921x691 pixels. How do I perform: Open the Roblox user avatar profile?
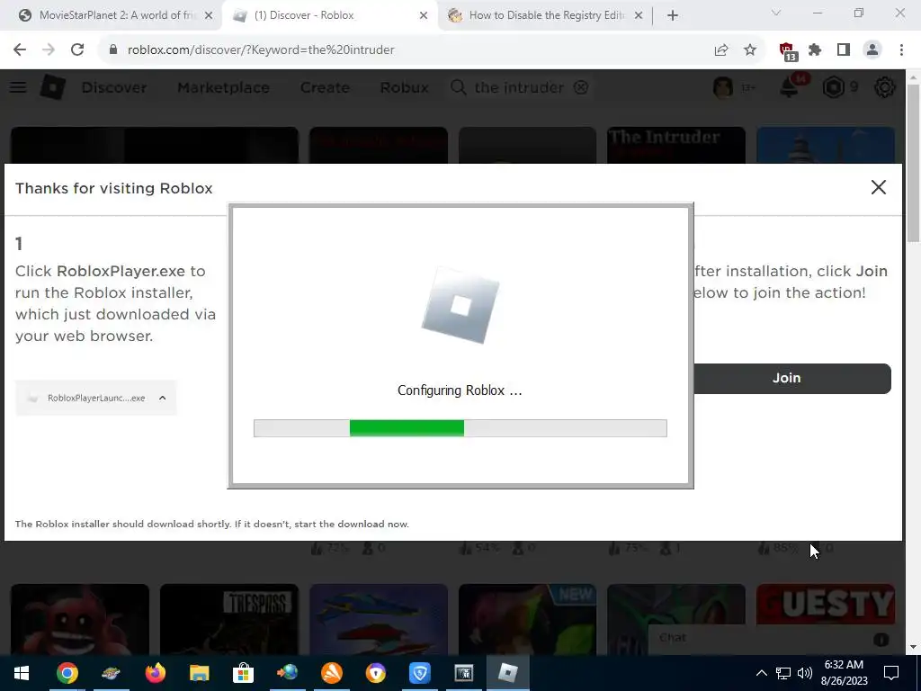coord(723,87)
